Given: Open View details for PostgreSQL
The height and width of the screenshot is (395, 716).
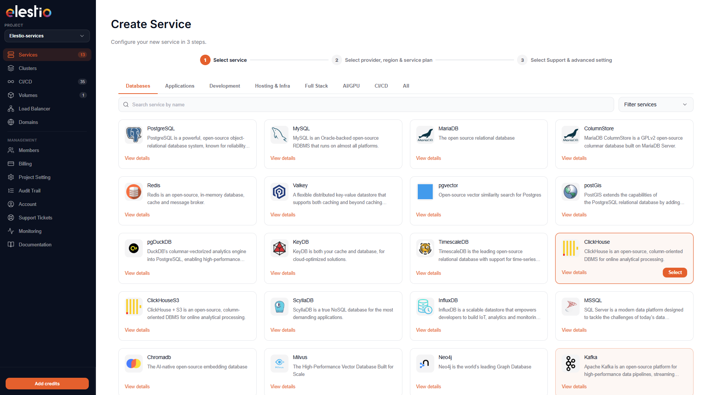Looking at the screenshot, I should [137, 158].
